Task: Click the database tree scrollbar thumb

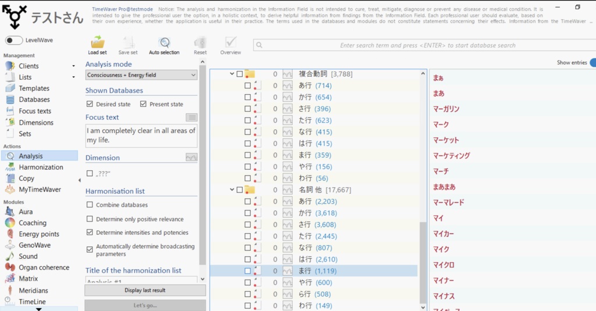Action: point(423,262)
